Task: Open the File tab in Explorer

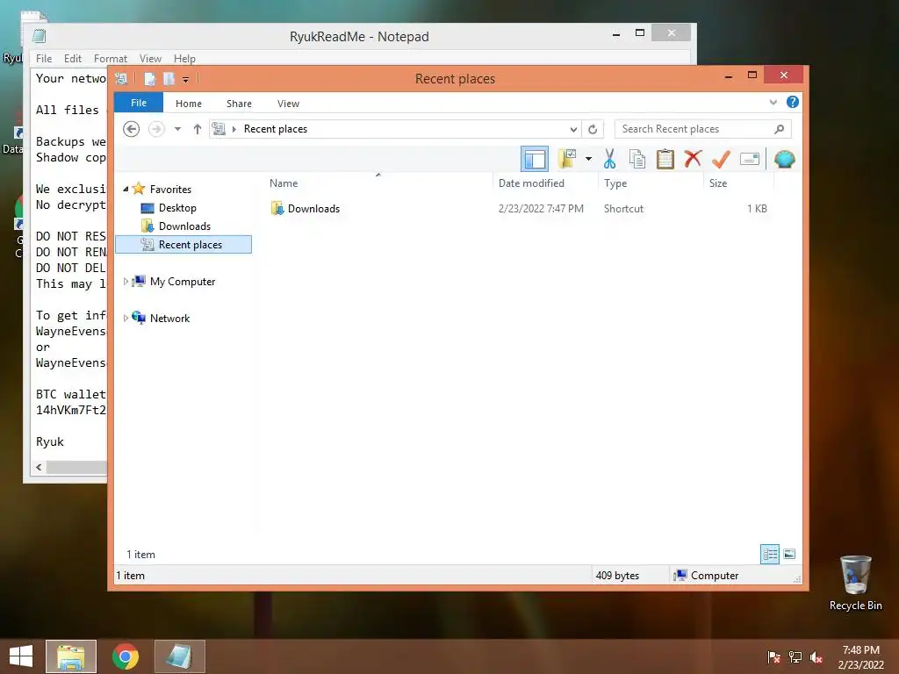Action: [x=139, y=104]
